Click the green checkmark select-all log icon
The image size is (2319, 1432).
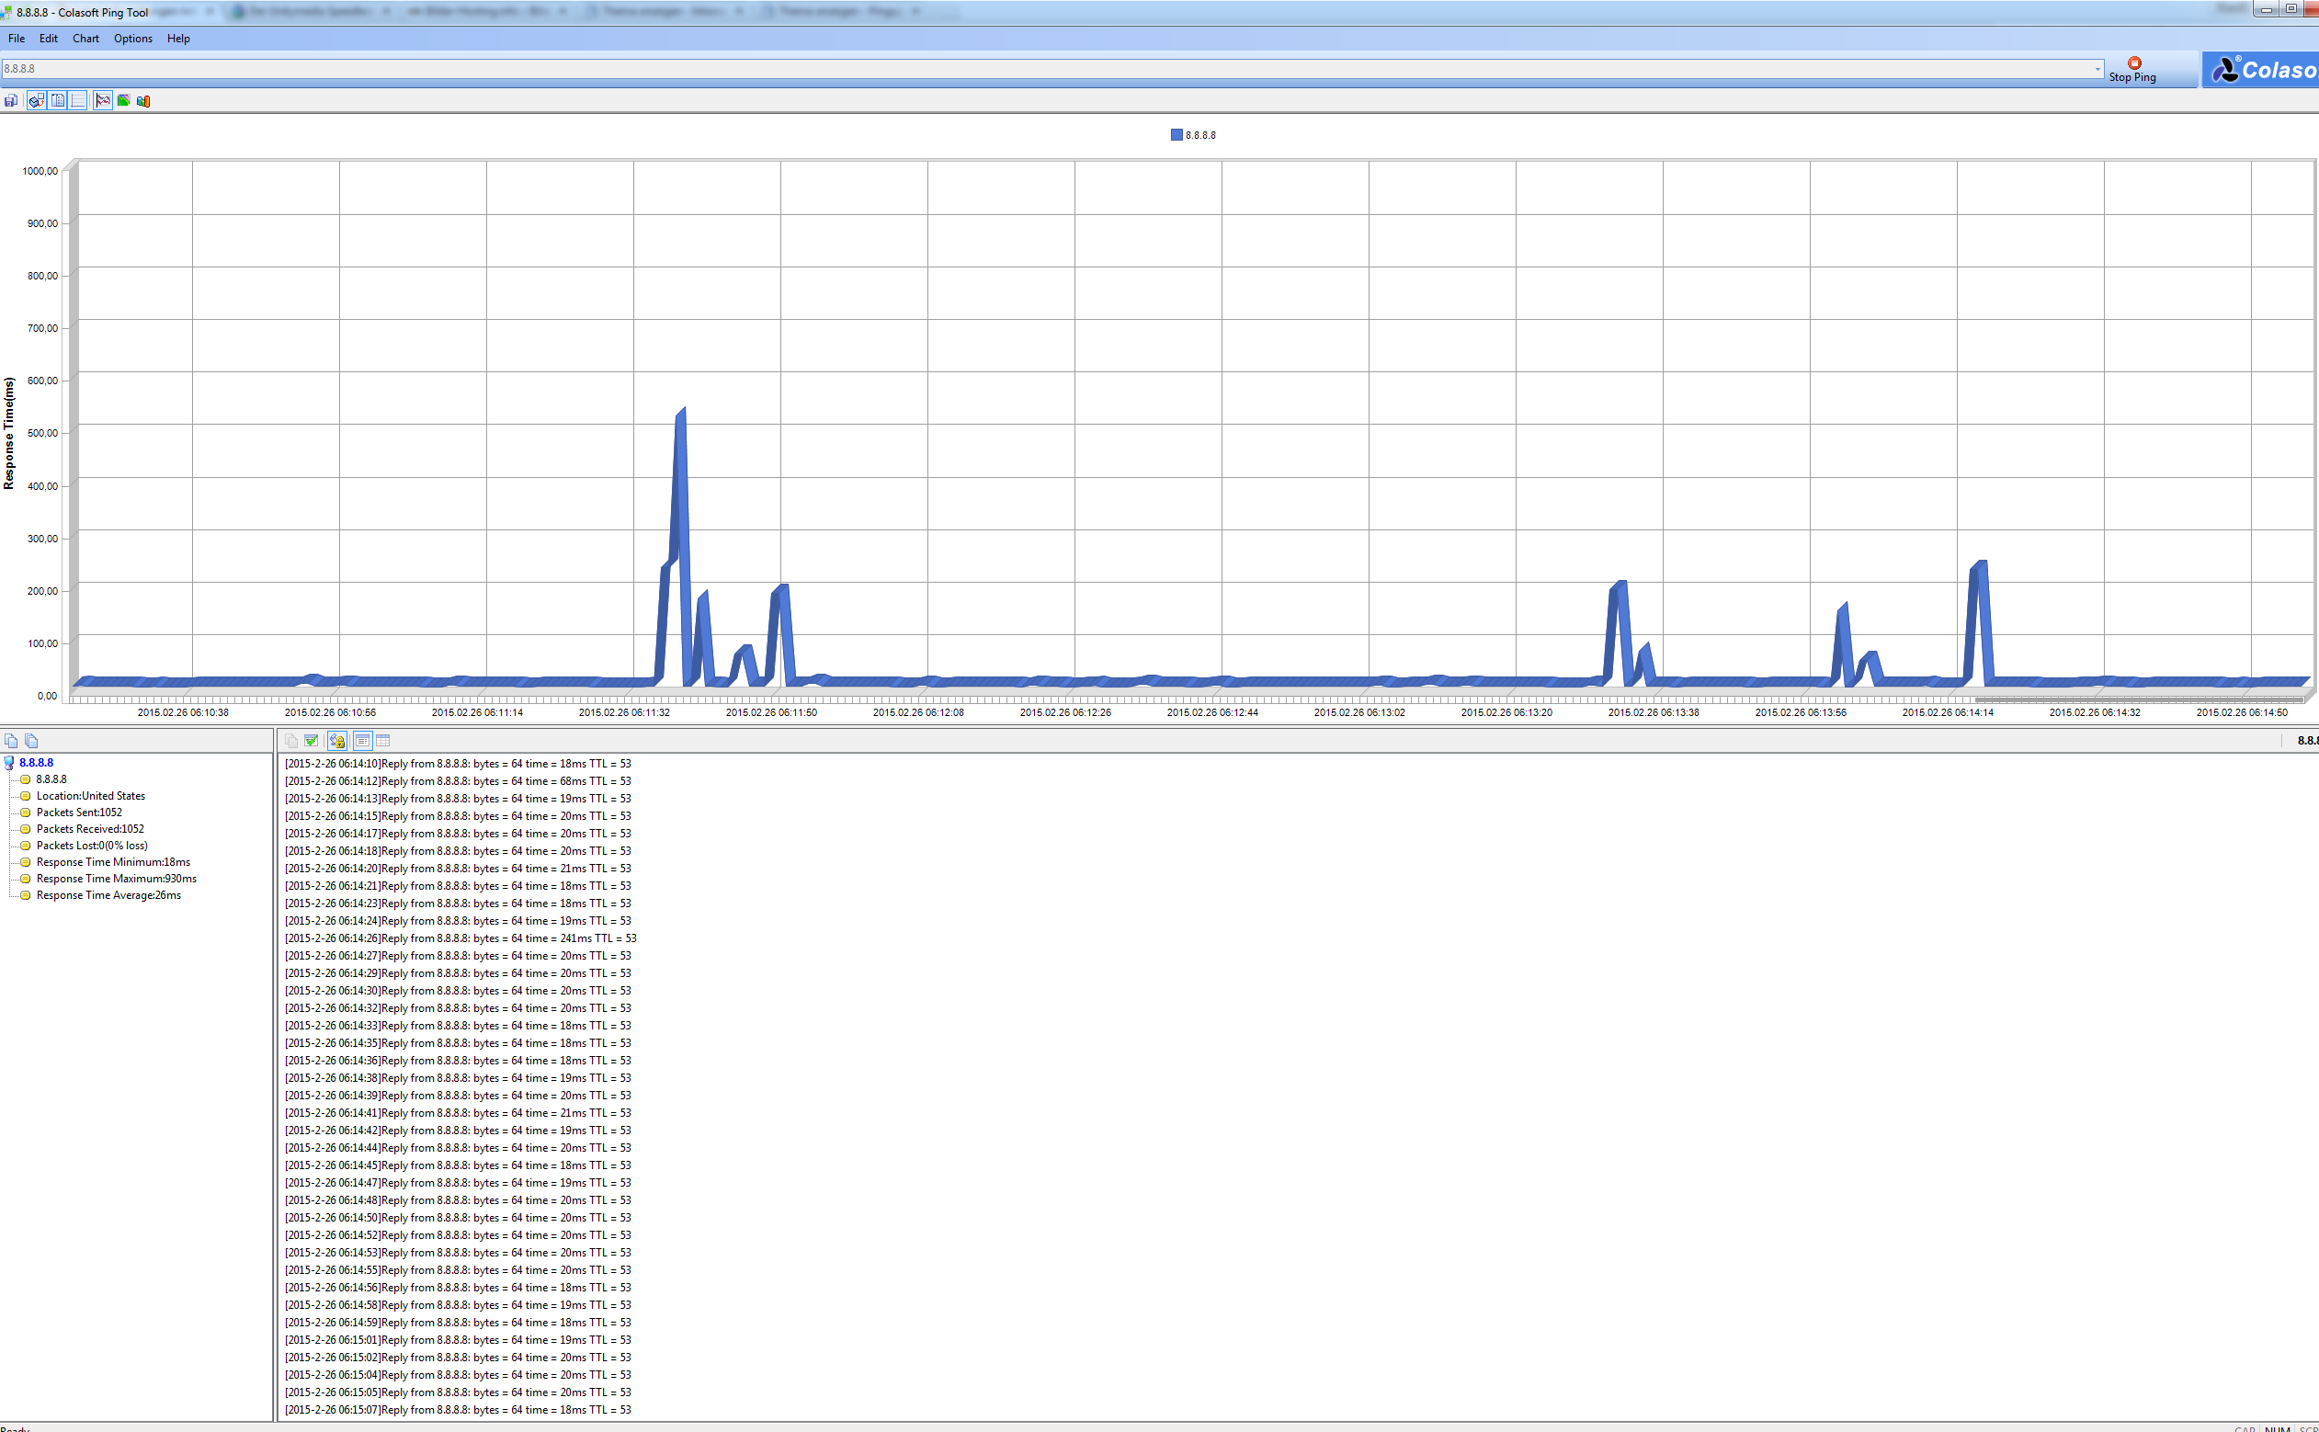311,741
